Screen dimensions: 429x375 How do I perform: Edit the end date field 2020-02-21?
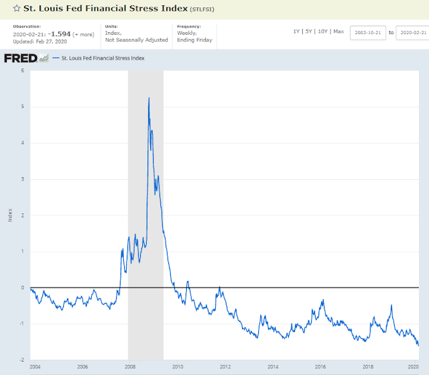point(413,33)
